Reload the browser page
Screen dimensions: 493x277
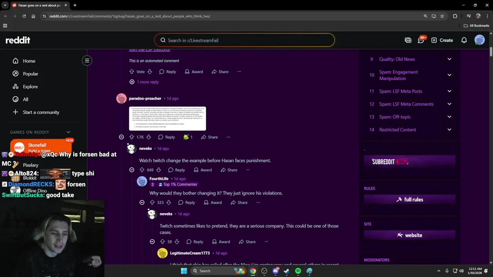click(24, 16)
